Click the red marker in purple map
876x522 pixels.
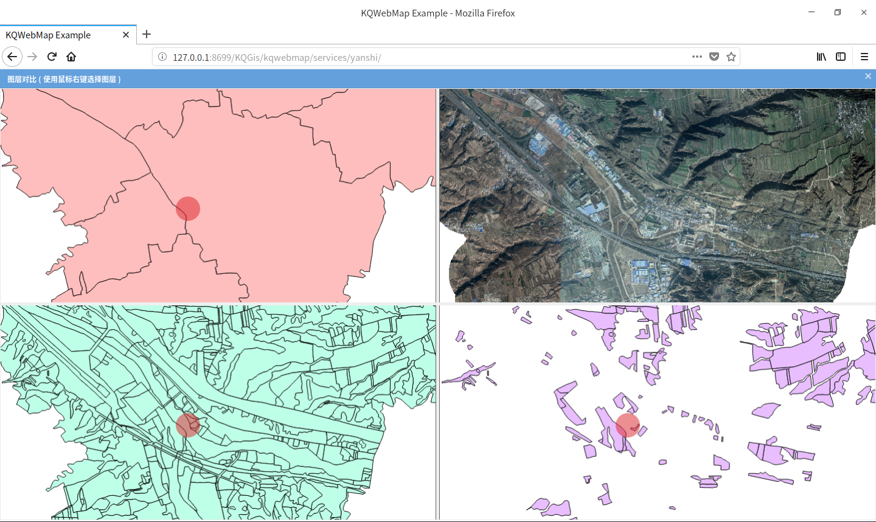click(x=627, y=425)
